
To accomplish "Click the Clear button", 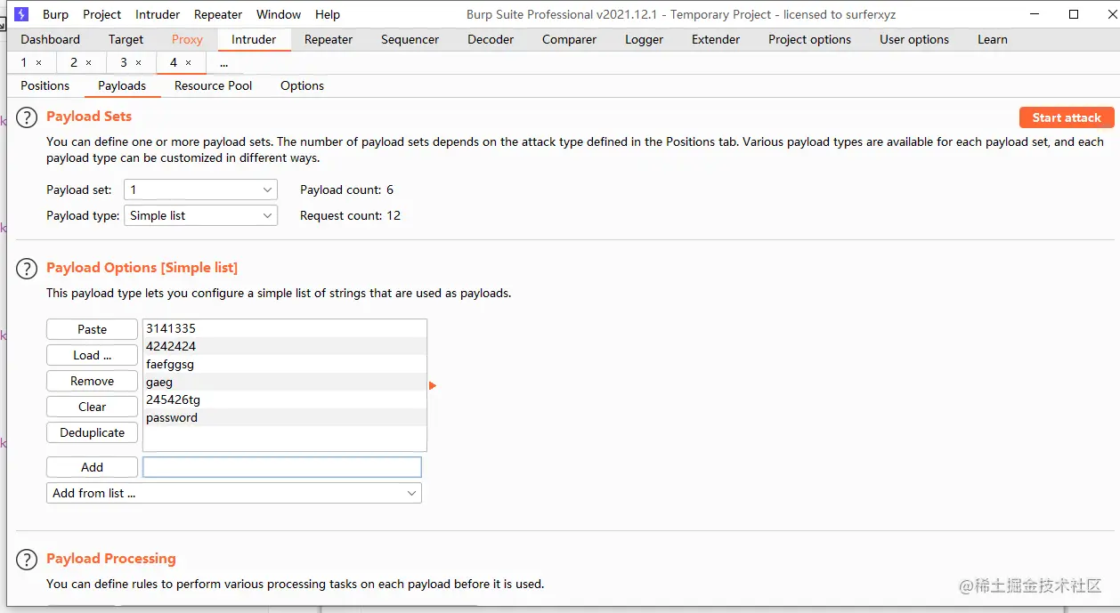I will tap(92, 407).
